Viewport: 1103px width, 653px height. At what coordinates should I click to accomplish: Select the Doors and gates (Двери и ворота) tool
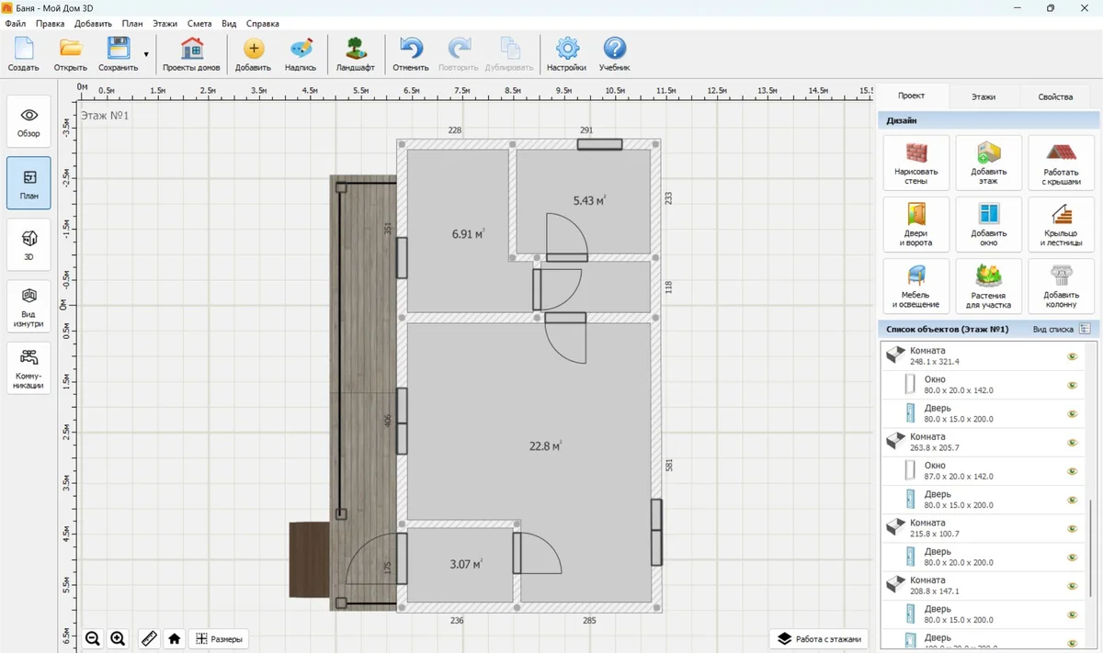915,224
